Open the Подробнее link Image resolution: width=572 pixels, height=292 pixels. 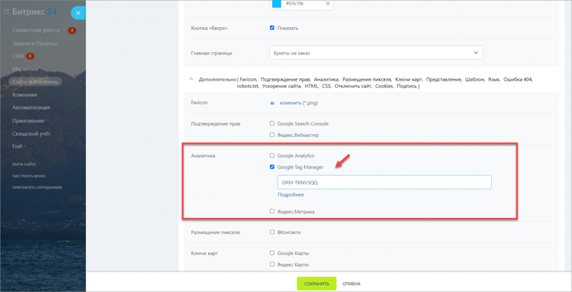(x=291, y=195)
